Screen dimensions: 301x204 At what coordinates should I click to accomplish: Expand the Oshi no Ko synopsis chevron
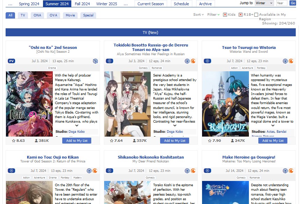[x=77, y=125]
